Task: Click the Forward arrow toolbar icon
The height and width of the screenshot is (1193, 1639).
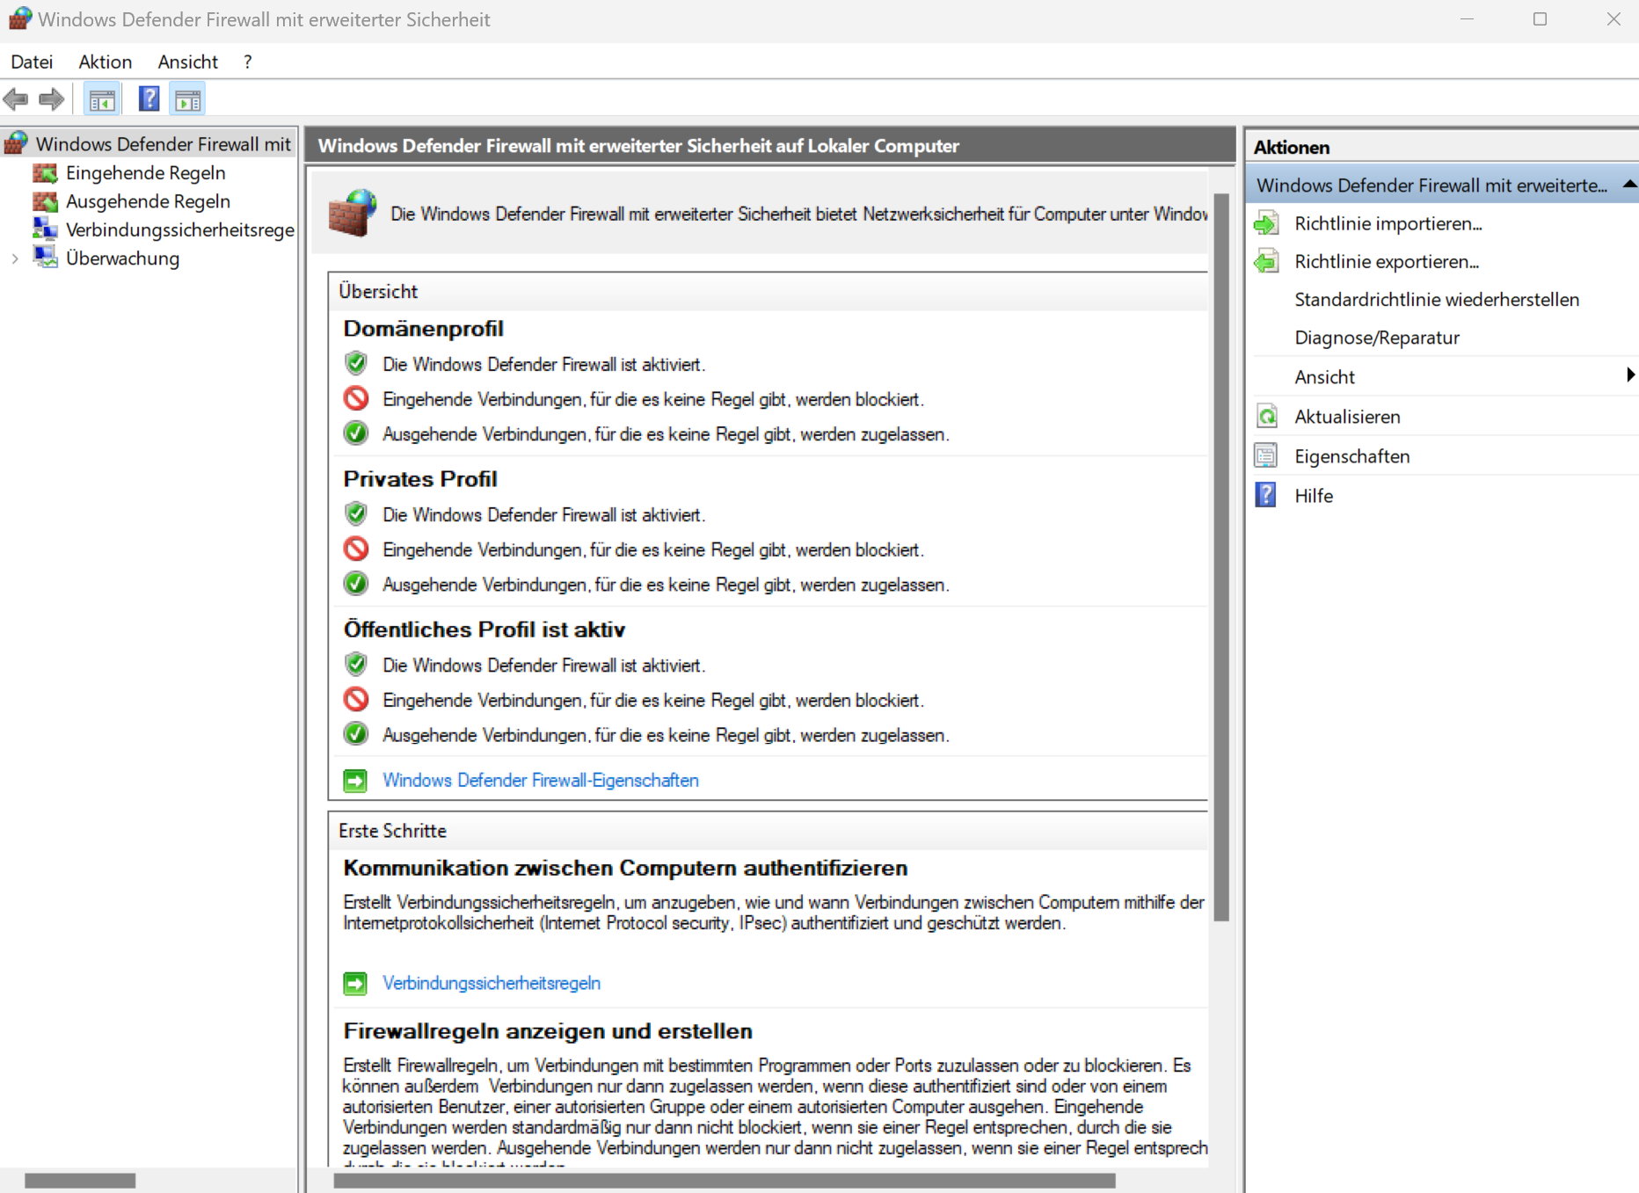Action: (52, 99)
